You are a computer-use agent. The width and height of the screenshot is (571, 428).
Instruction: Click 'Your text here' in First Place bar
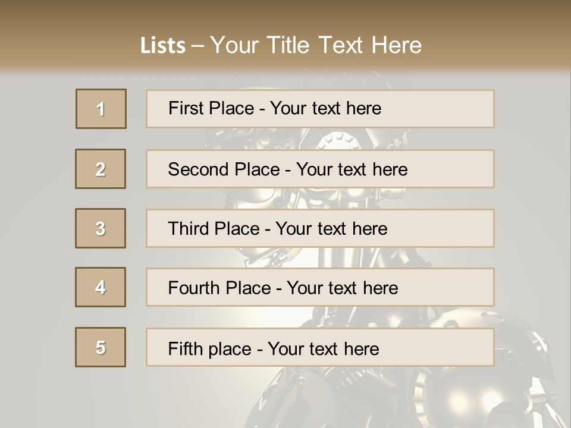325,108
